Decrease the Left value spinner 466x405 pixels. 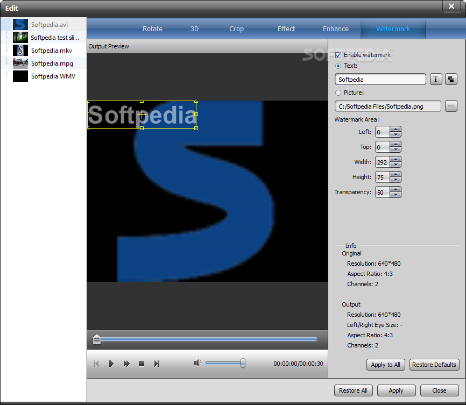click(x=396, y=134)
